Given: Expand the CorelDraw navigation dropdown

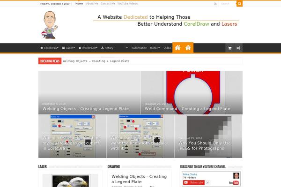Looking at the screenshot, I should tap(50, 48).
